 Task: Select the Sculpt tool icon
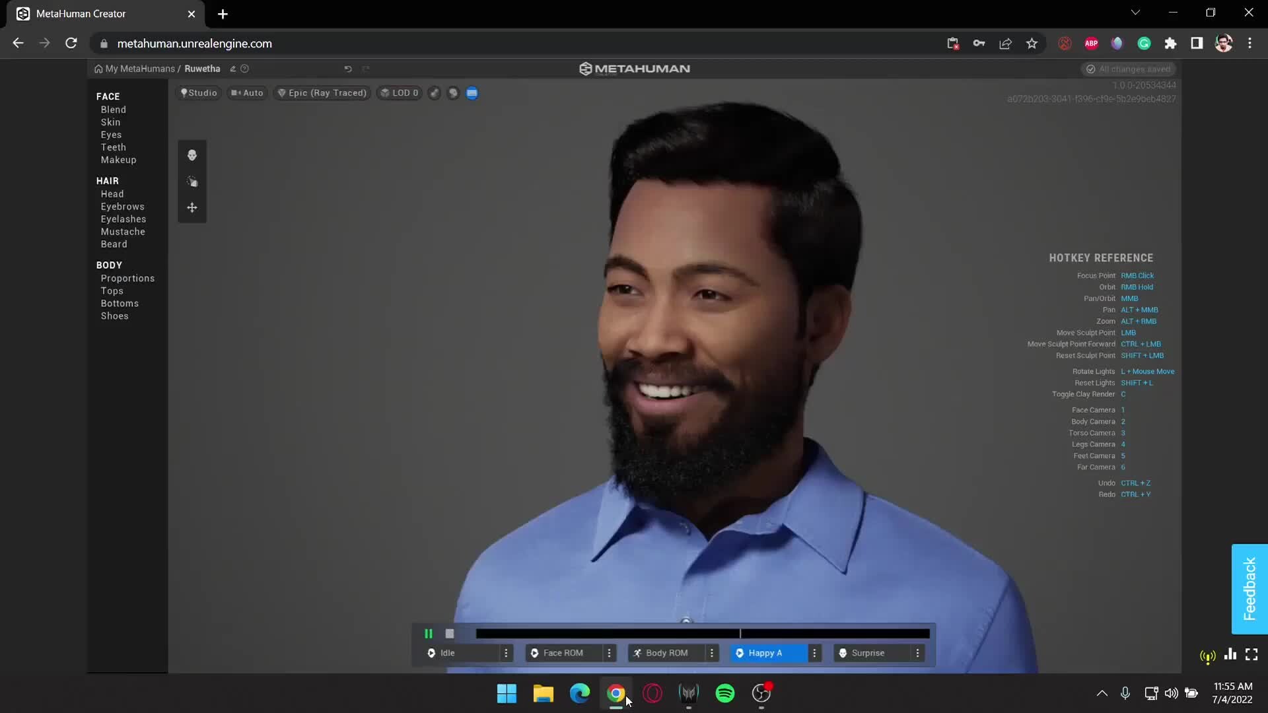coord(192,182)
